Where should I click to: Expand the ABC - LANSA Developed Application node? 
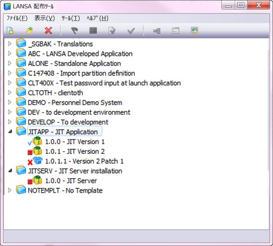click(x=10, y=53)
